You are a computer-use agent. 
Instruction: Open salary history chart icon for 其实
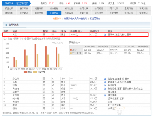coord(105,35)
